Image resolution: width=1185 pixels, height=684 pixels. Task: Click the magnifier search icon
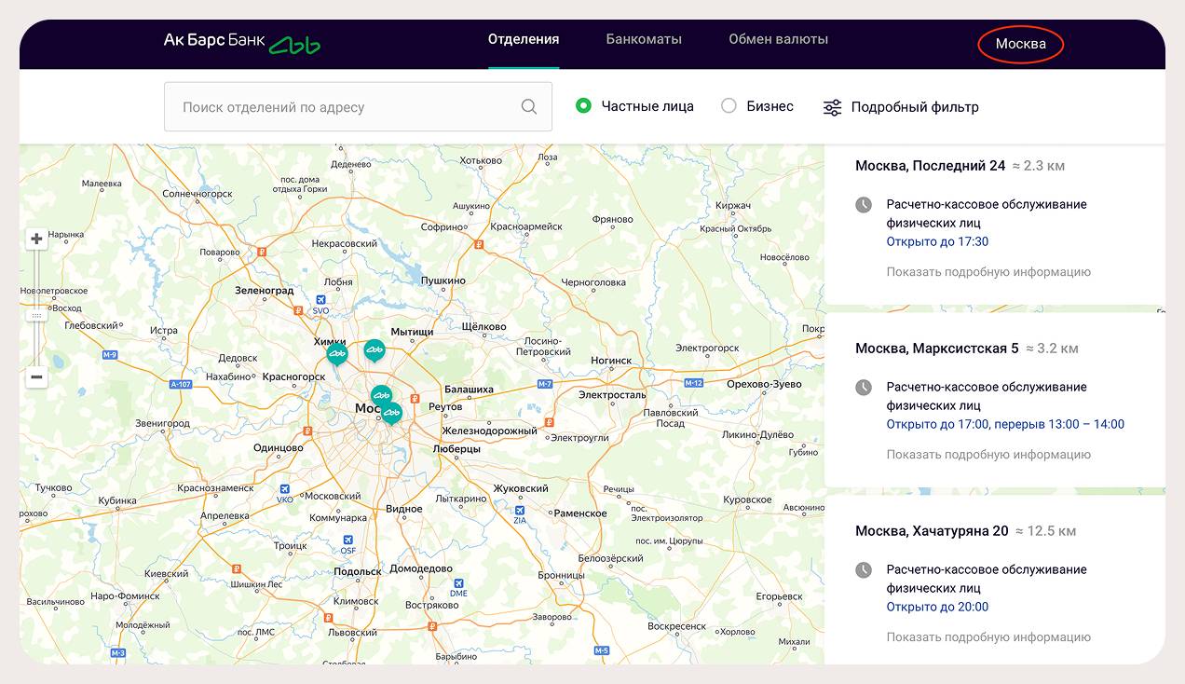tap(529, 107)
